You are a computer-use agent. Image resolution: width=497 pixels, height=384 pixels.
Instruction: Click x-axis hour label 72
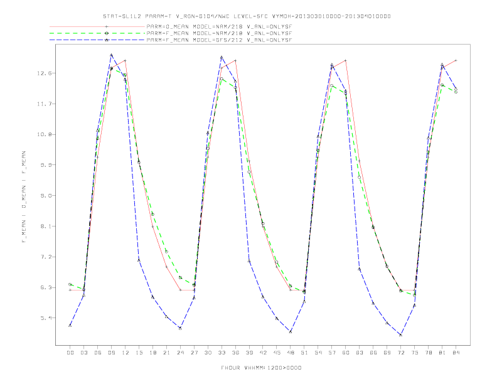[401, 353]
